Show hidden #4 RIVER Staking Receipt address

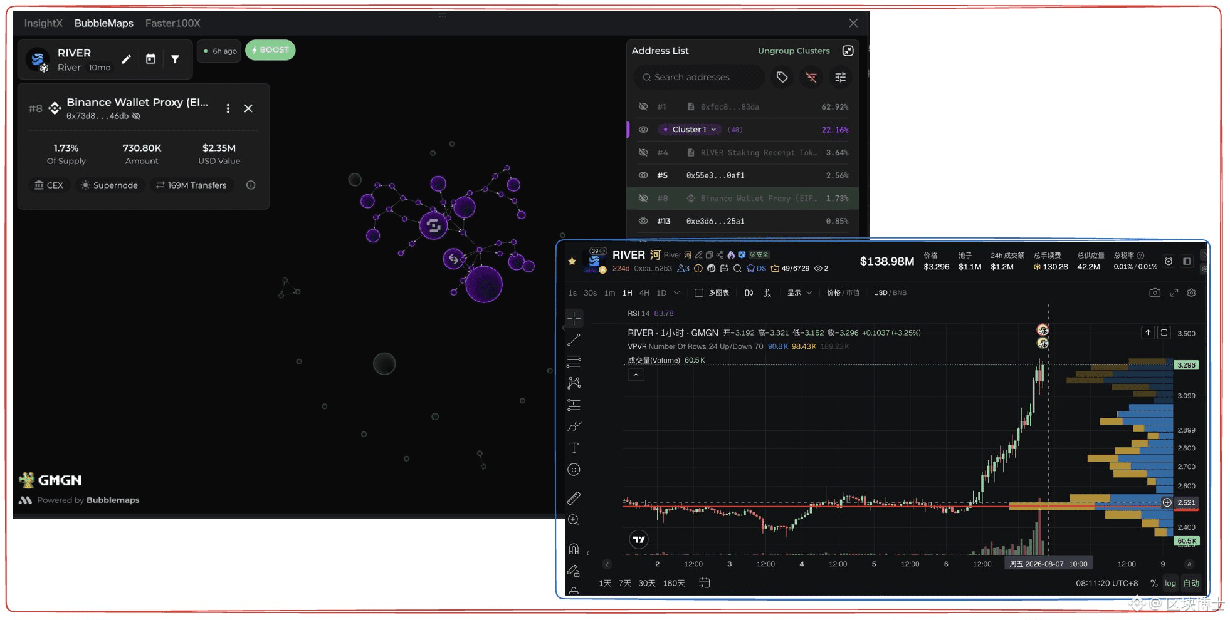click(x=643, y=153)
